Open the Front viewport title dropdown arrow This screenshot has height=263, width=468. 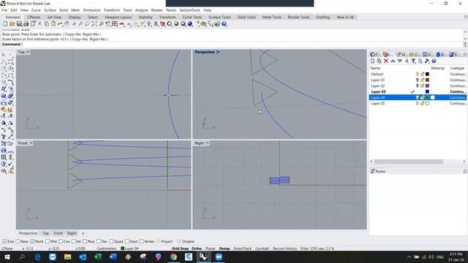click(x=31, y=143)
